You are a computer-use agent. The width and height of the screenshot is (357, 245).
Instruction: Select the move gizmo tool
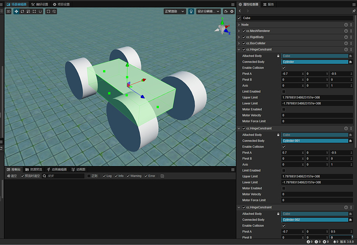click(x=16, y=11)
